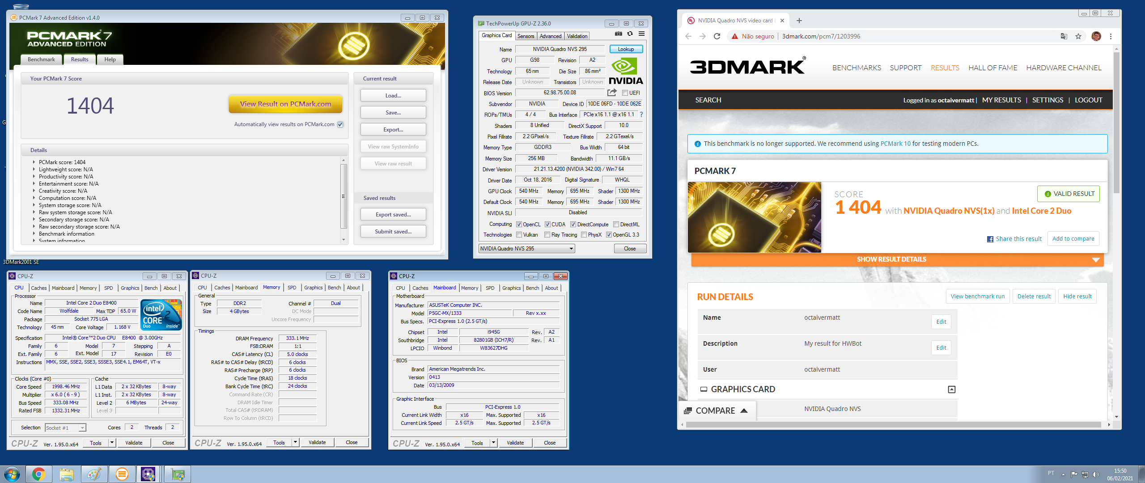Toggle 'Automatically view results on PCMark.com' checkbox
Screen dimensions: 1145x483
click(340, 124)
